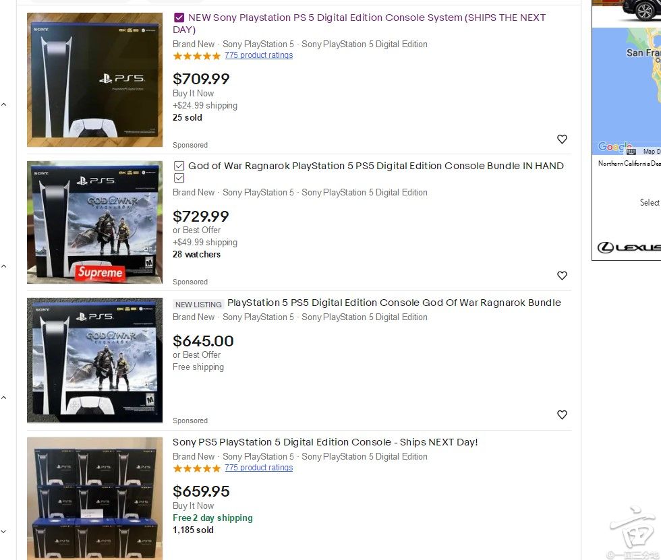The width and height of the screenshot is (661, 560).
Task: Click 'Free shipping' on $645.00 listing
Action: 198,367
